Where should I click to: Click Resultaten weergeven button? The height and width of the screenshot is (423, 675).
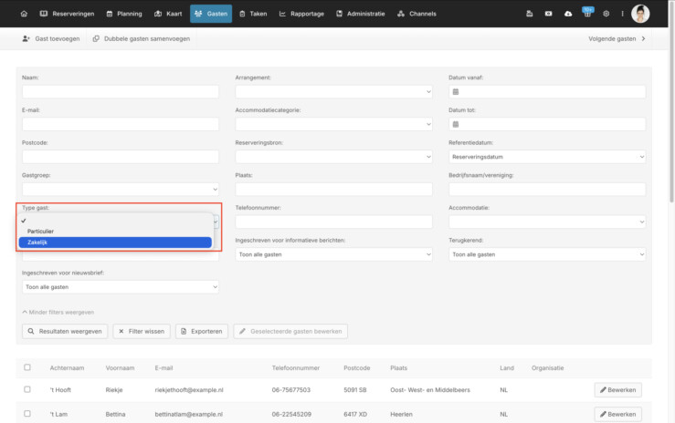[x=65, y=331]
